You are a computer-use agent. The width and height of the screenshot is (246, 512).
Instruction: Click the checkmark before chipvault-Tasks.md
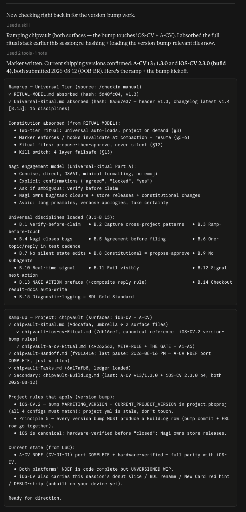click(10, 368)
